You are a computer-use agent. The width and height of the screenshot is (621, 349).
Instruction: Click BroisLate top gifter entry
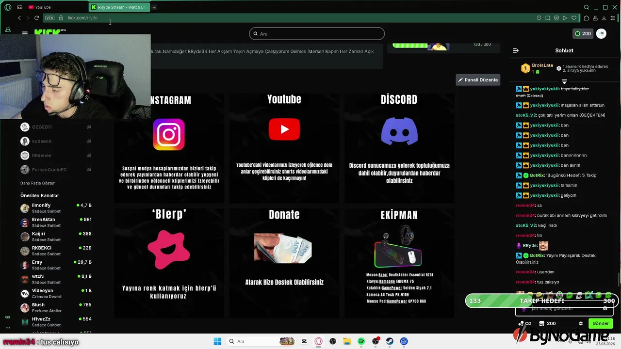537,68
